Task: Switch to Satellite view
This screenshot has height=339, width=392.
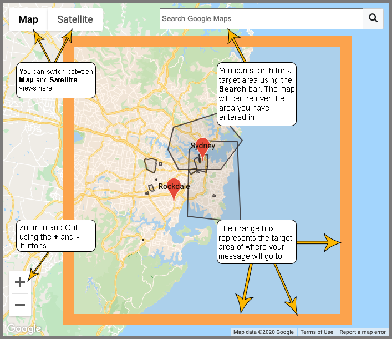Action: 75,19
